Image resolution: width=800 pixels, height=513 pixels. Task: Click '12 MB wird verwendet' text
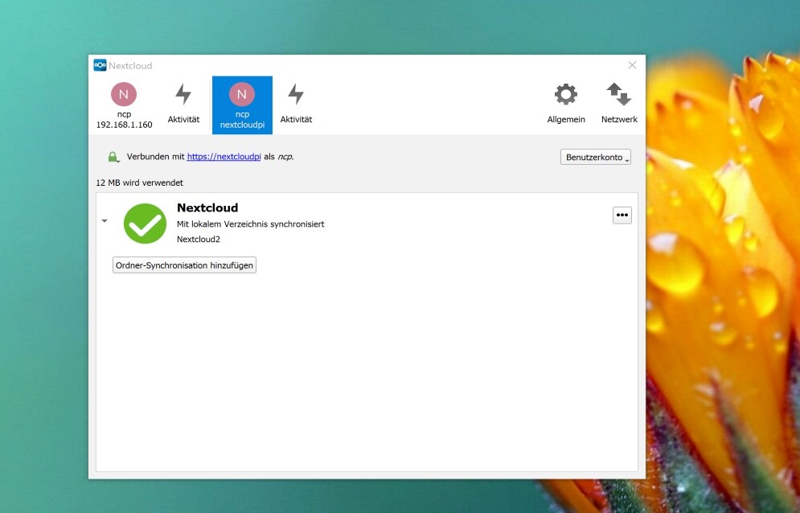[140, 183]
